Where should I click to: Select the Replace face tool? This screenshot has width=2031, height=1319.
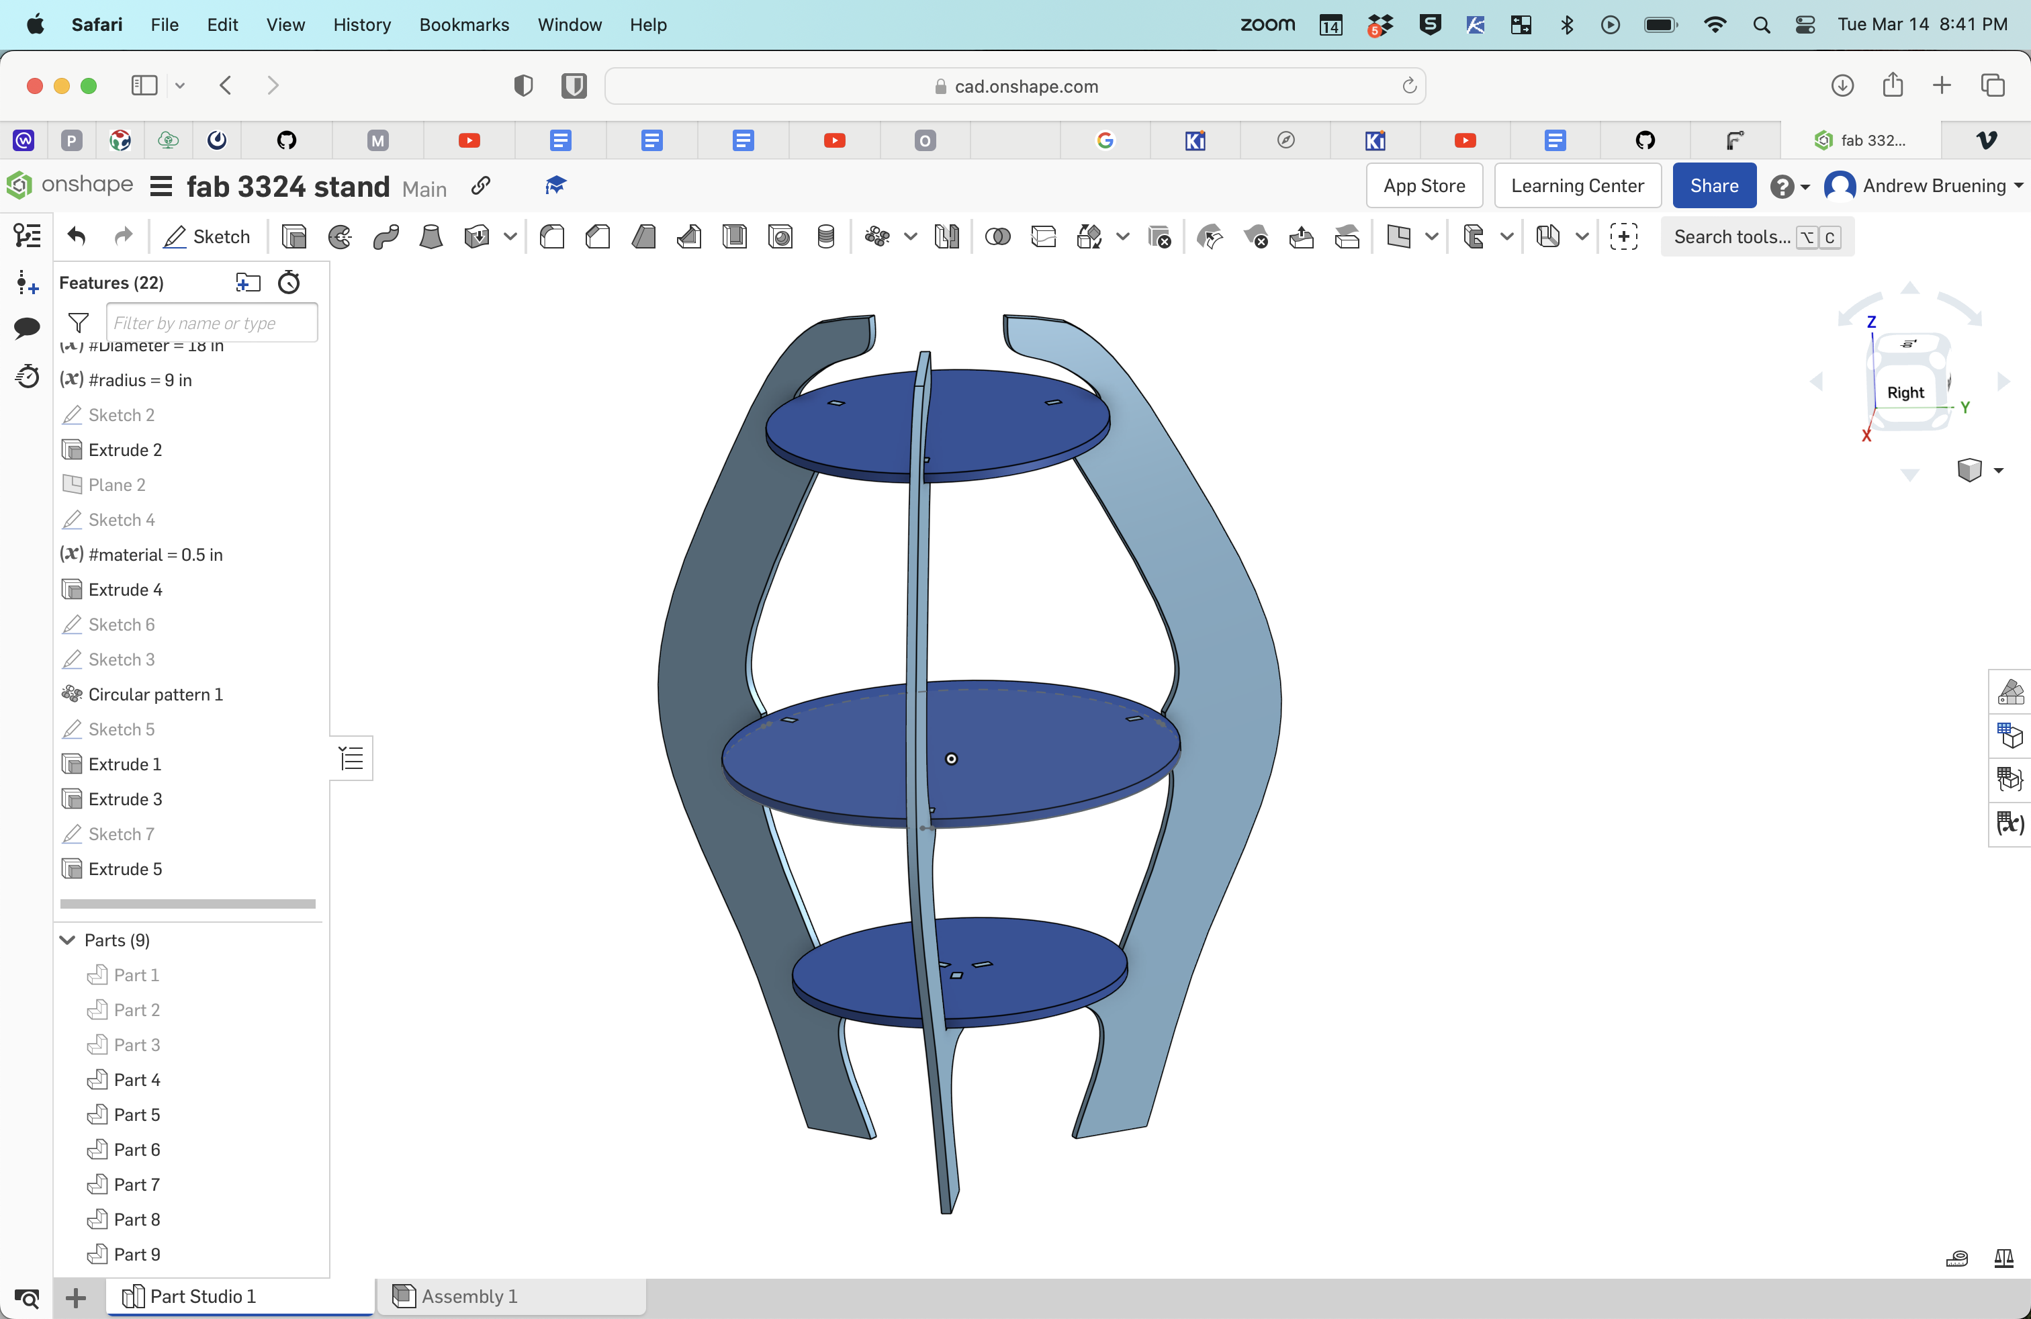[1347, 236]
